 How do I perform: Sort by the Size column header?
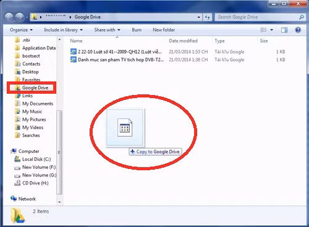pos(264,41)
